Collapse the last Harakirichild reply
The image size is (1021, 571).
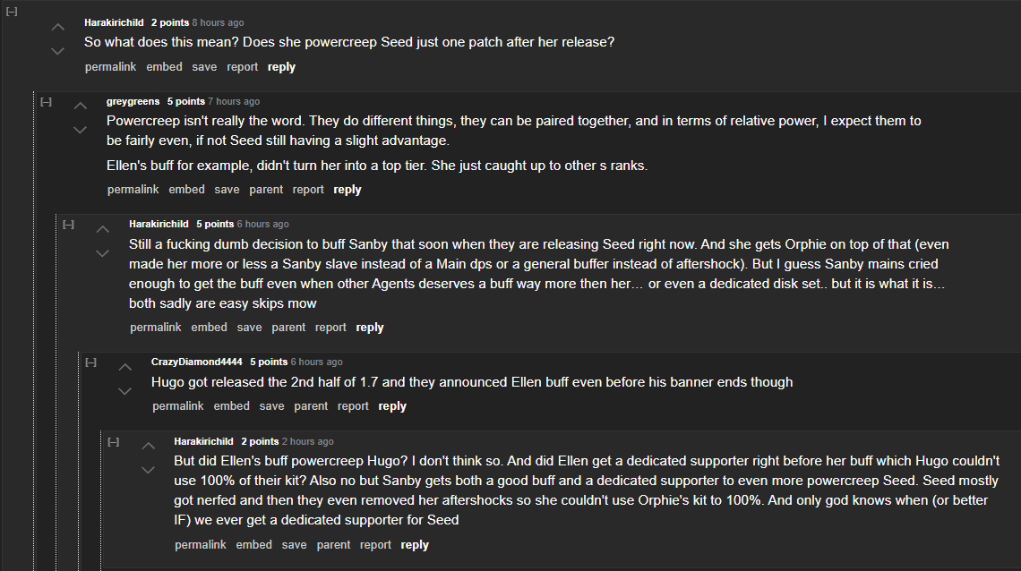pyautogui.click(x=114, y=442)
